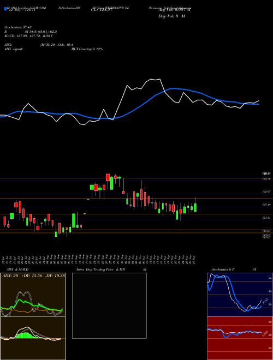273x360 pixels.
Task: Click the 'CL: 128.57' closing price text
Action: (x=102, y=10)
